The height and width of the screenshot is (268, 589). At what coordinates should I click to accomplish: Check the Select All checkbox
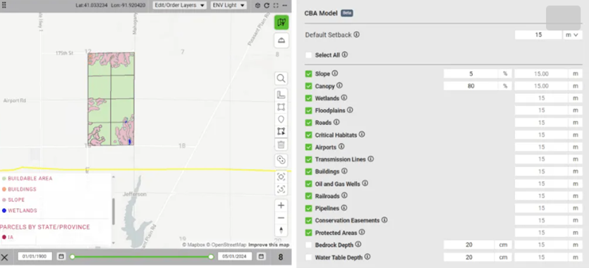(308, 55)
